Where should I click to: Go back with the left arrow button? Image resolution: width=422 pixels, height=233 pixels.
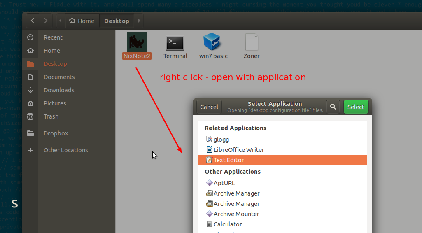click(x=33, y=21)
